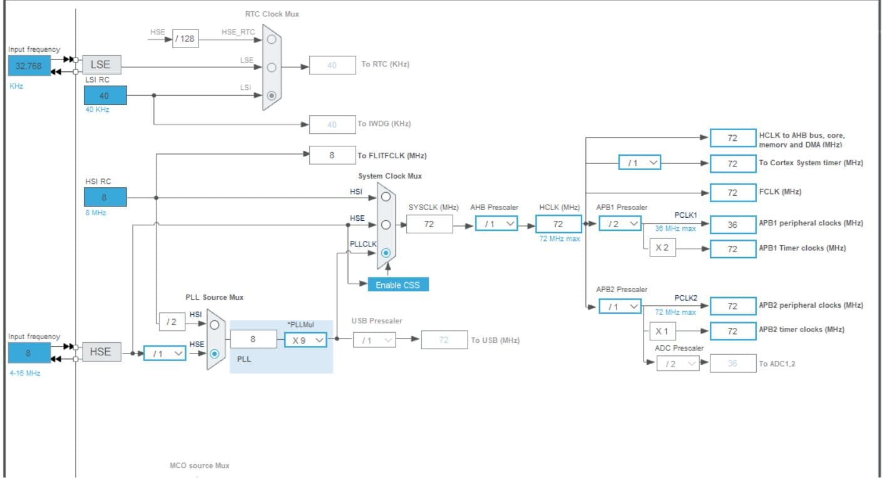
Task: Open Cortex System timer /1 dropdown
Action: 640,163
